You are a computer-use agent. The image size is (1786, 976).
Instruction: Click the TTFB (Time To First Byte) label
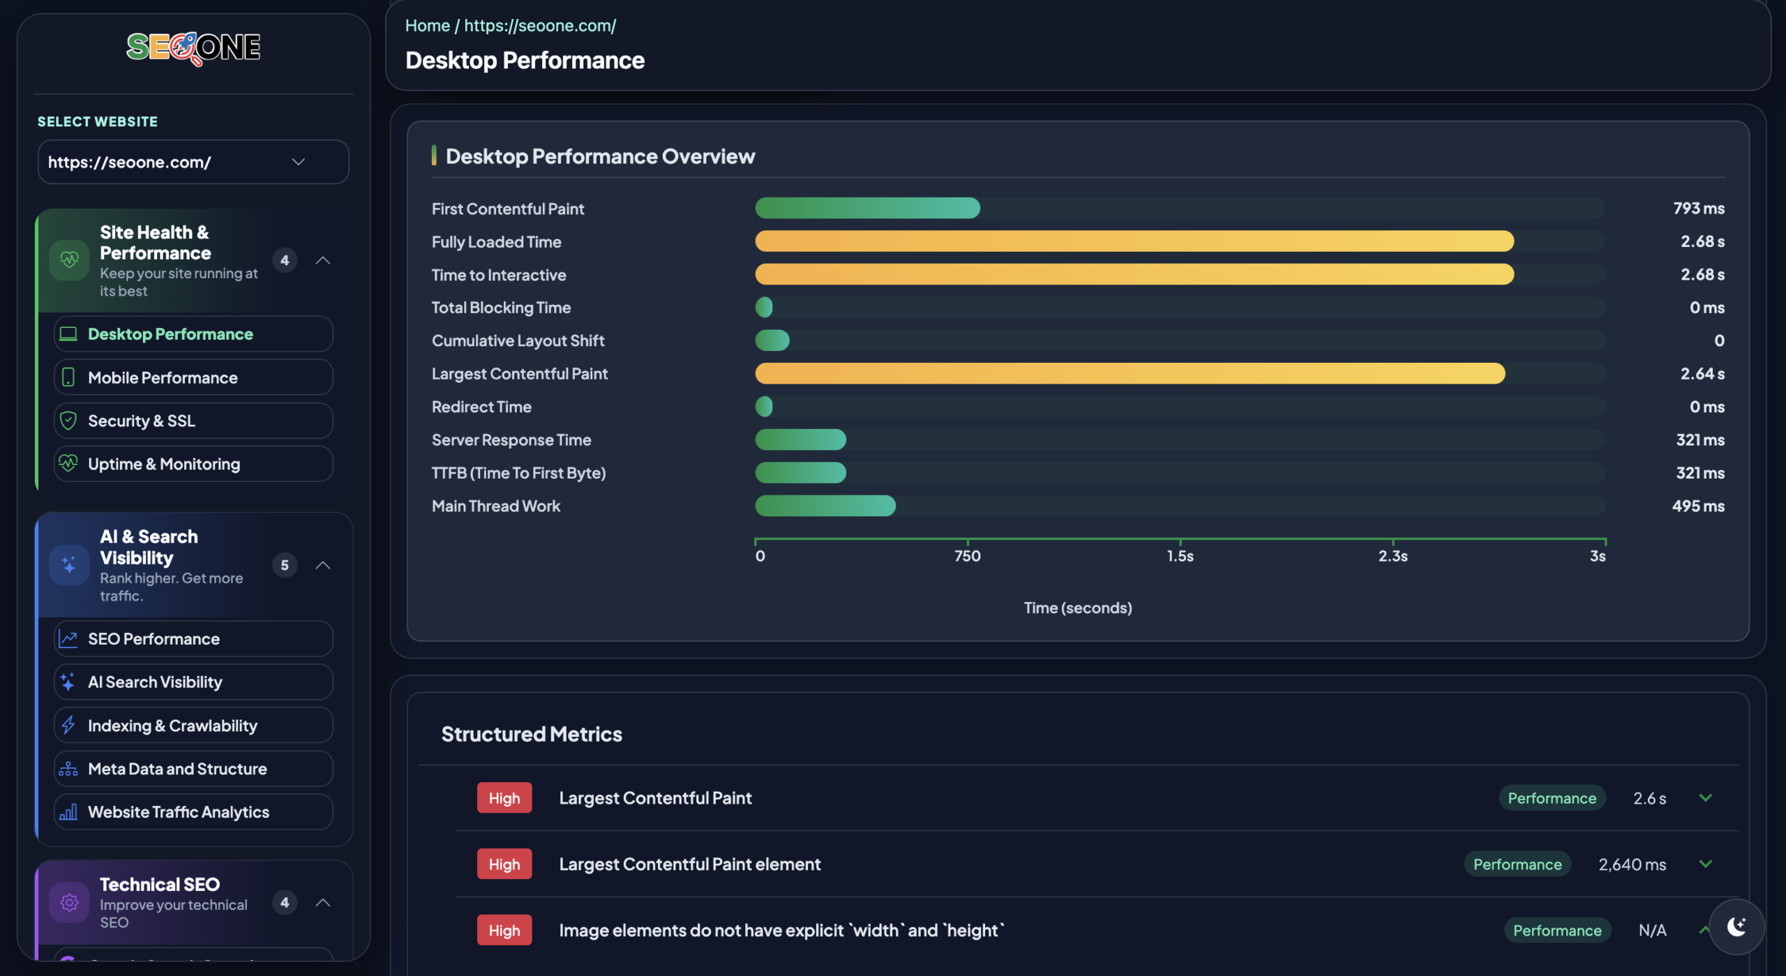pos(518,473)
